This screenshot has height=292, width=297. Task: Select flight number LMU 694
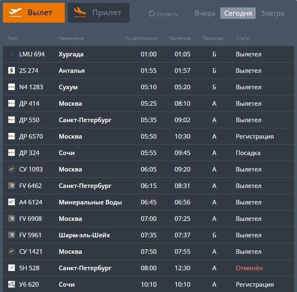(x=32, y=54)
